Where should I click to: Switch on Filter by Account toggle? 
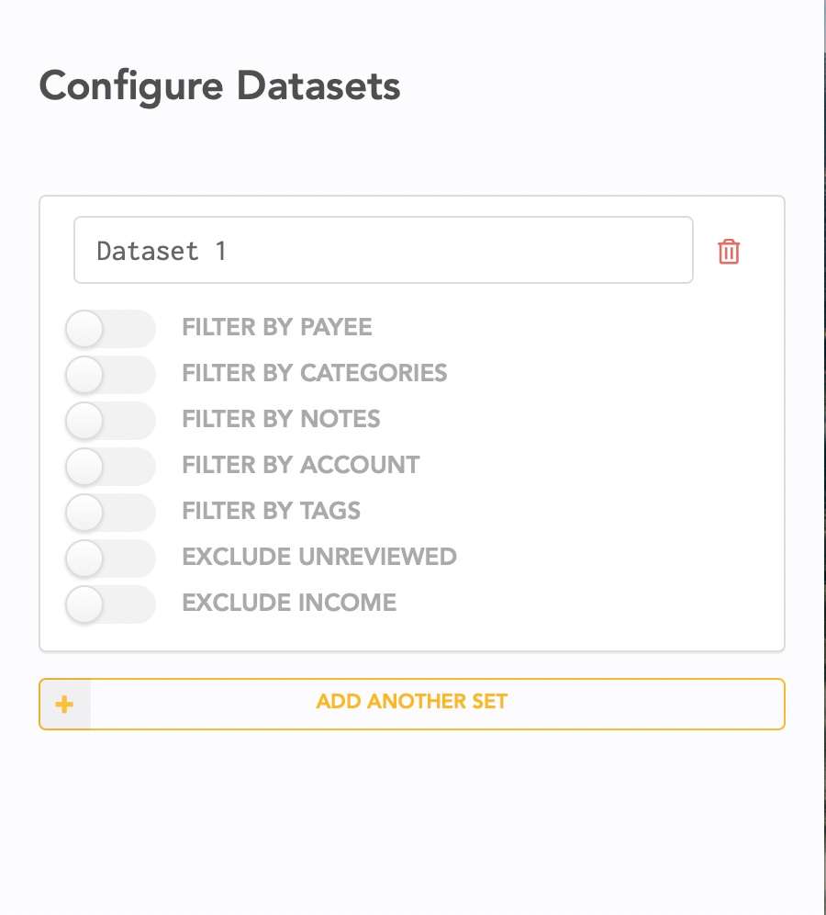(110, 467)
